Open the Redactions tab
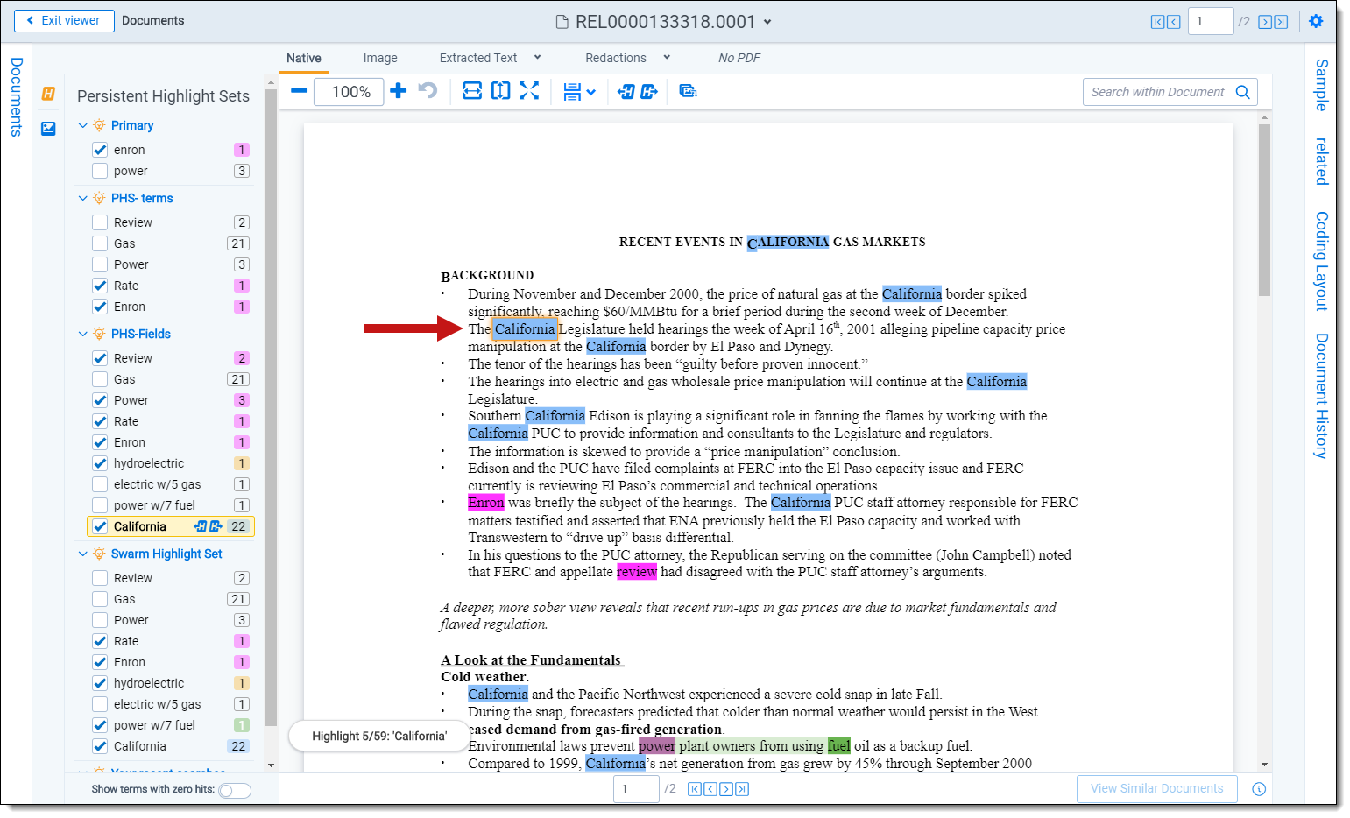This screenshot has width=1350, height=818. click(615, 58)
